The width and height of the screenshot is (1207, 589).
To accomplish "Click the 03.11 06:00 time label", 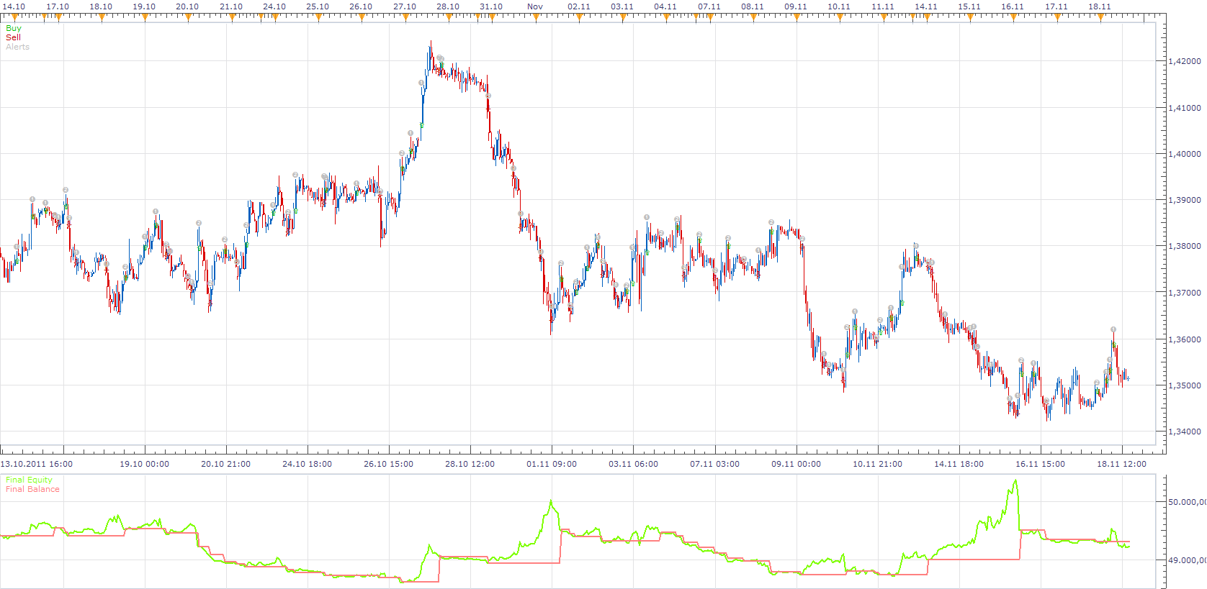I will pyautogui.click(x=634, y=464).
